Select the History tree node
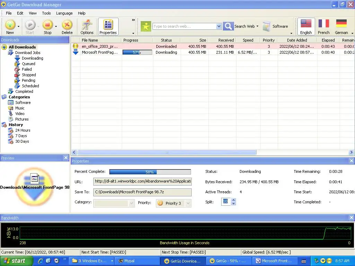The height and width of the screenshot is (266, 355). 16,125
